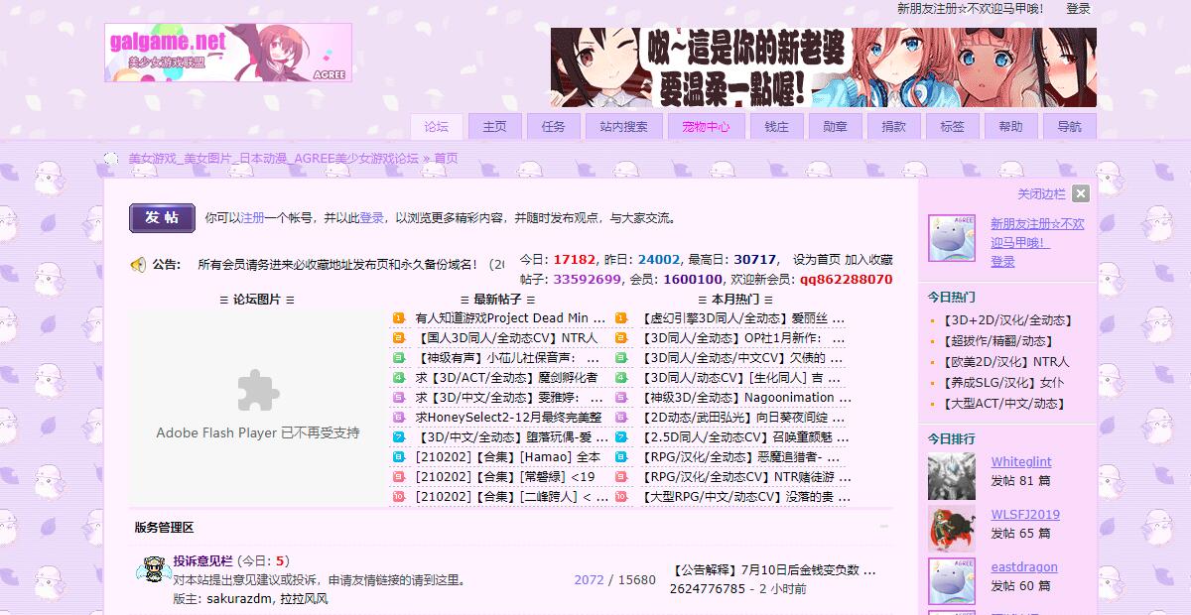Click rank 1 badge beside Project Dead post
Screen dimensions: 1191x615
coord(399,318)
